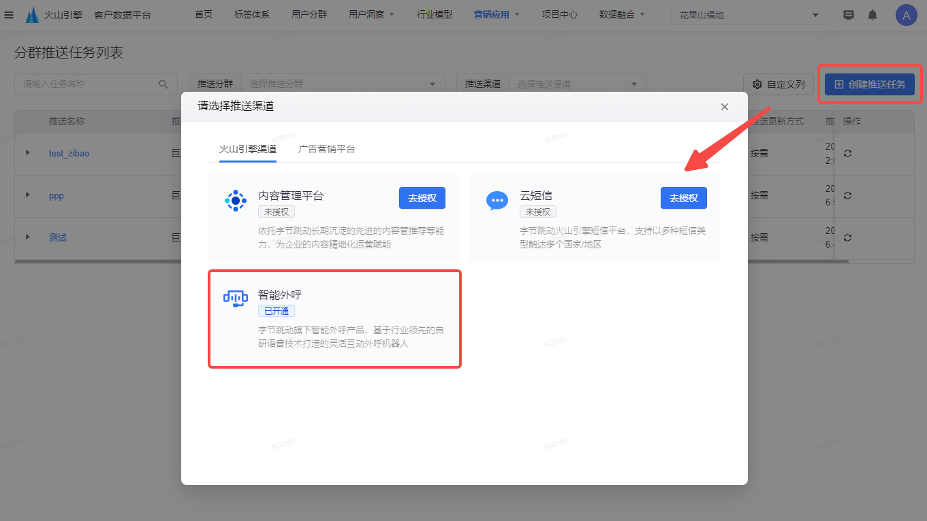Expand the ppp row
This screenshot has height=521, width=927.
click(28, 195)
